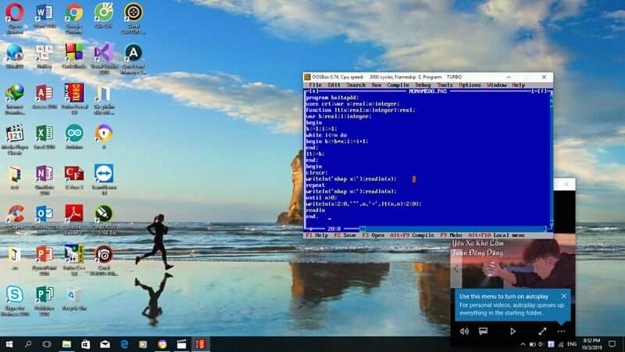Open Windows Search from the taskbar

(x=28, y=344)
